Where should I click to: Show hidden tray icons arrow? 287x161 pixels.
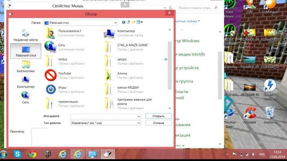tap(227, 154)
